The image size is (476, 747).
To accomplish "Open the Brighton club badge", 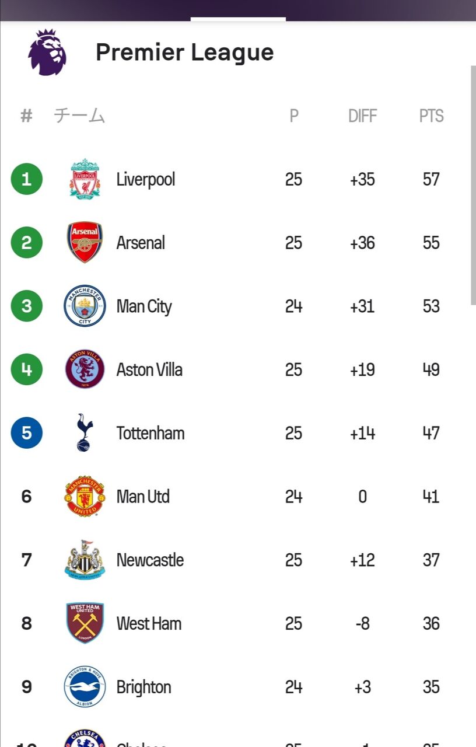I will 85,687.
